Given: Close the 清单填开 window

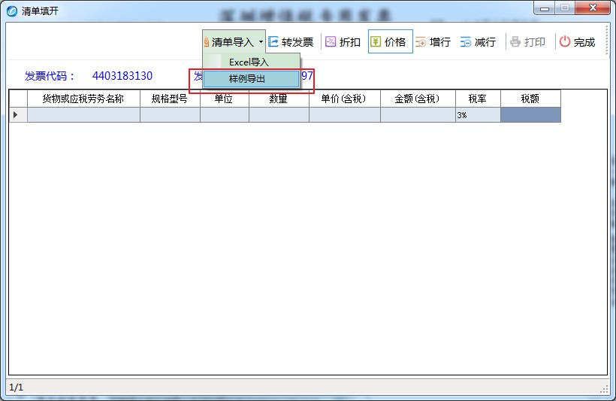Looking at the screenshot, I should 593,8.
